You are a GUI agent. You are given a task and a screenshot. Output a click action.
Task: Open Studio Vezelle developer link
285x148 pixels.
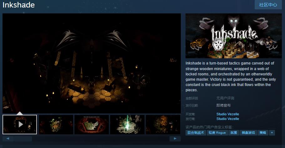[x=227, y=114]
